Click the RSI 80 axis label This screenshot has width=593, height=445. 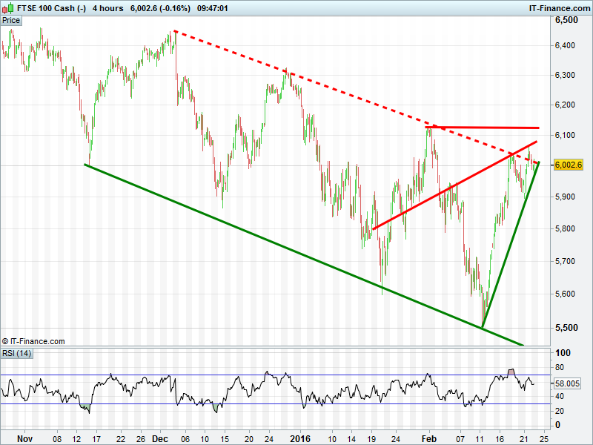[560, 367]
